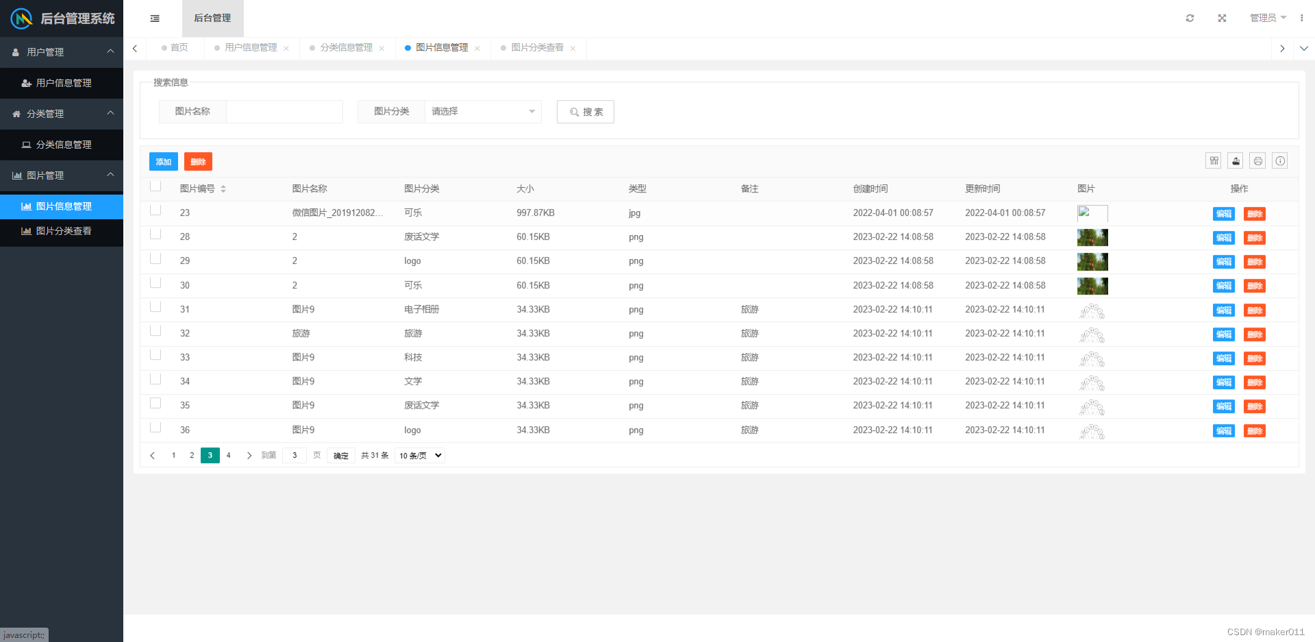
Task: Close the 图片分类查看 tab
Action: (x=573, y=48)
